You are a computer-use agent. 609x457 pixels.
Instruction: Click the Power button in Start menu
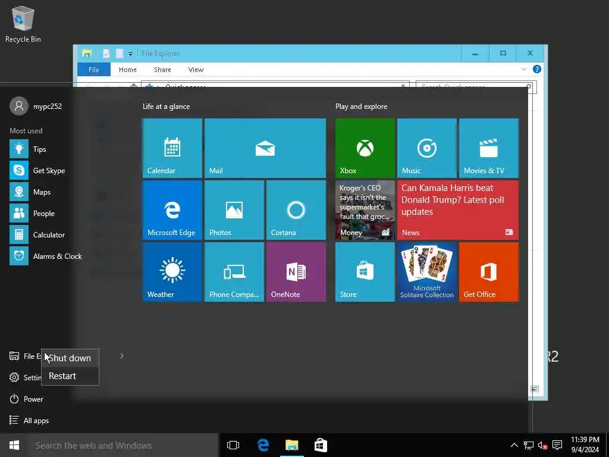[x=26, y=399]
